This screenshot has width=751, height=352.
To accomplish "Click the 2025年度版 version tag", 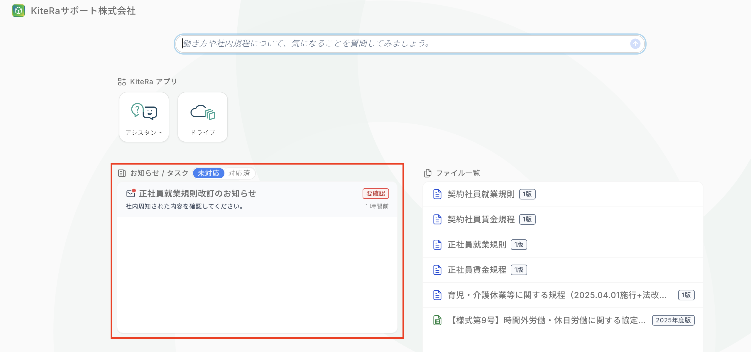I will point(673,320).
